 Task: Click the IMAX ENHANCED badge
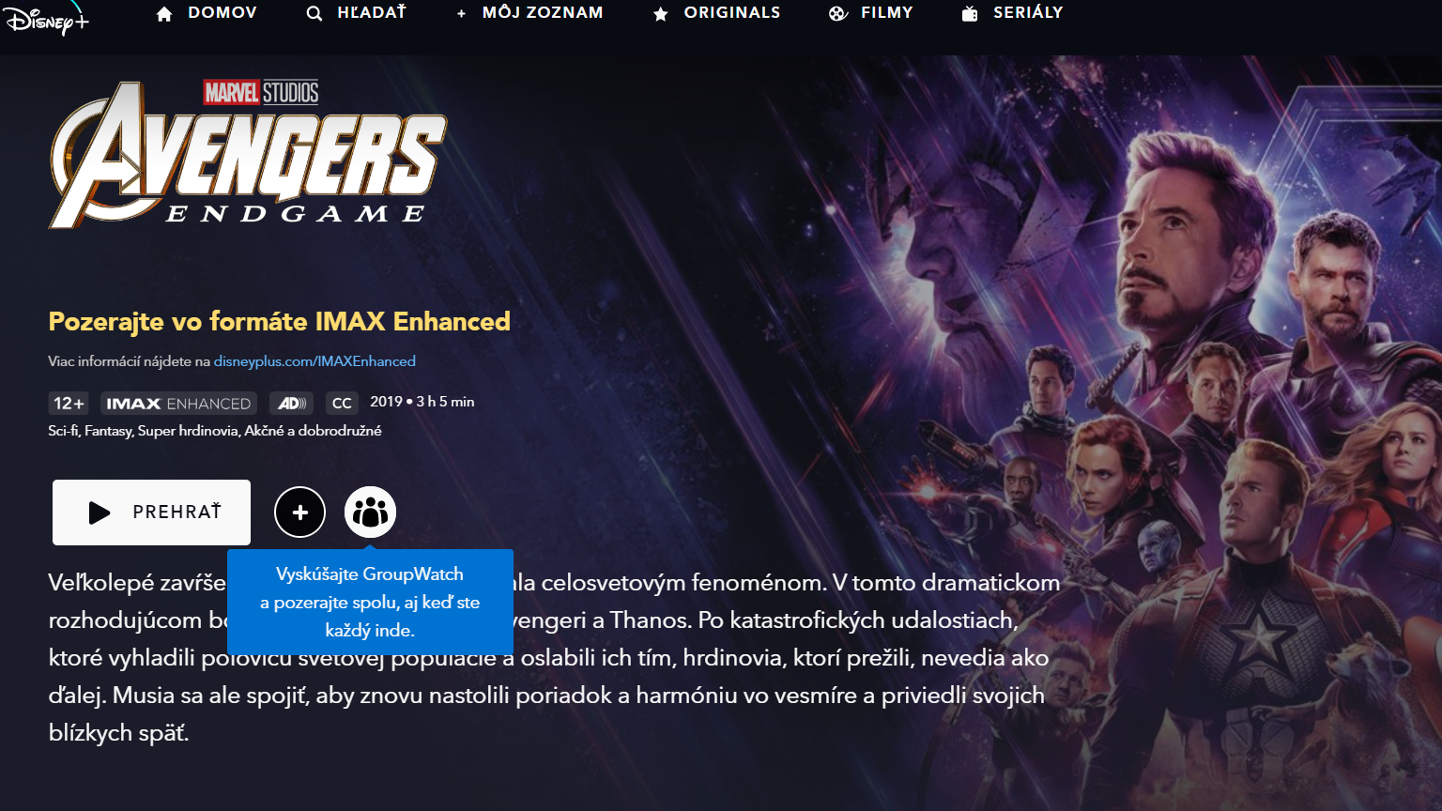pyautogui.click(x=178, y=404)
